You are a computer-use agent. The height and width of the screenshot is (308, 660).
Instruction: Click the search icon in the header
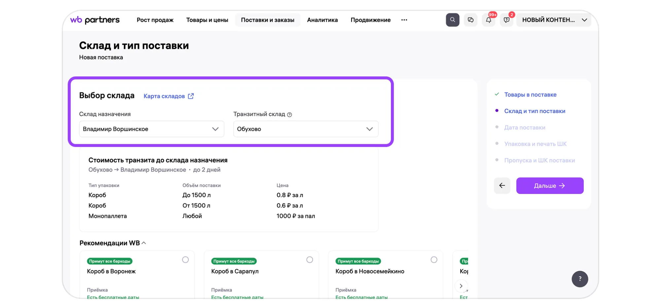[x=452, y=20]
